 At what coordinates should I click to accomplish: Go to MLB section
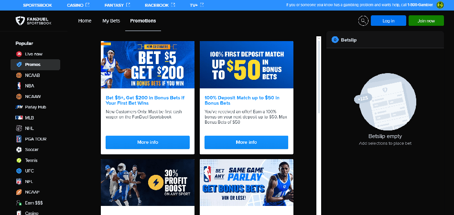pyautogui.click(x=25, y=118)
